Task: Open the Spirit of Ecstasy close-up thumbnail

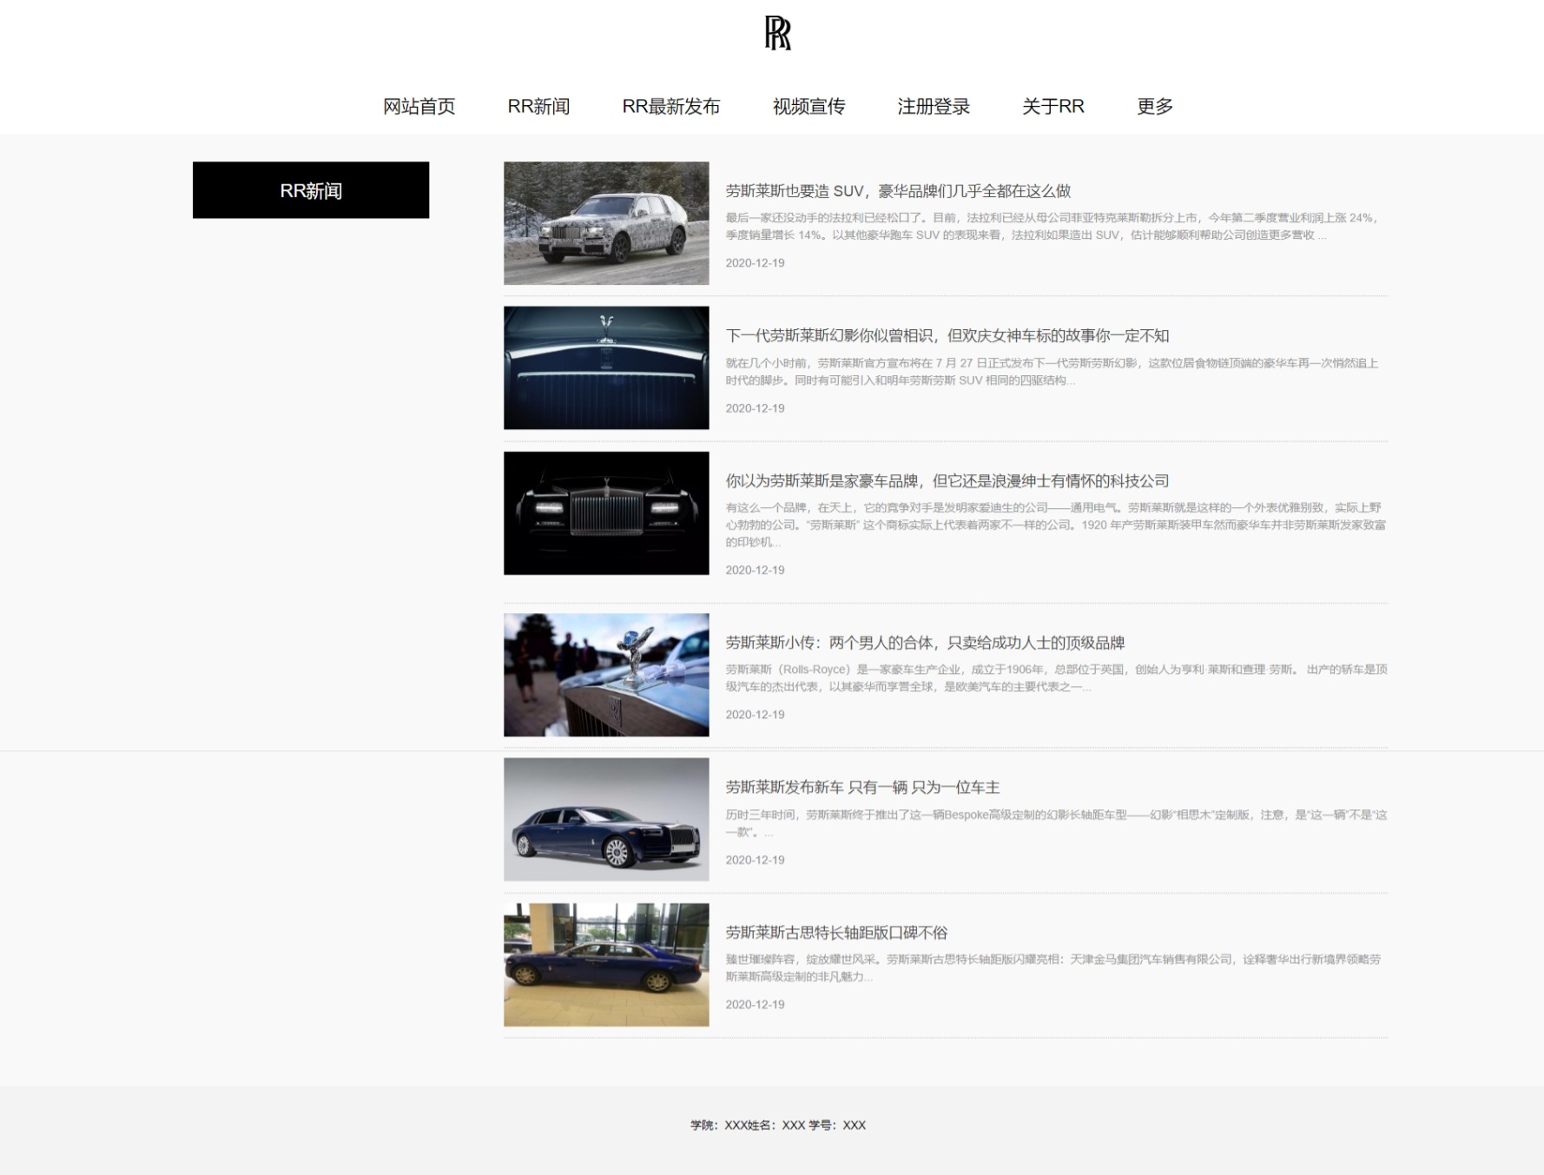Action: (x=606, y=675)
